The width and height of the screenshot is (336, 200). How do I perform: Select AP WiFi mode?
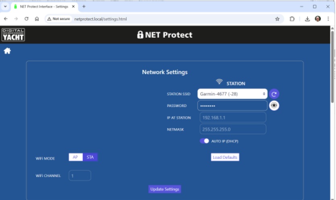click(75, 157)
